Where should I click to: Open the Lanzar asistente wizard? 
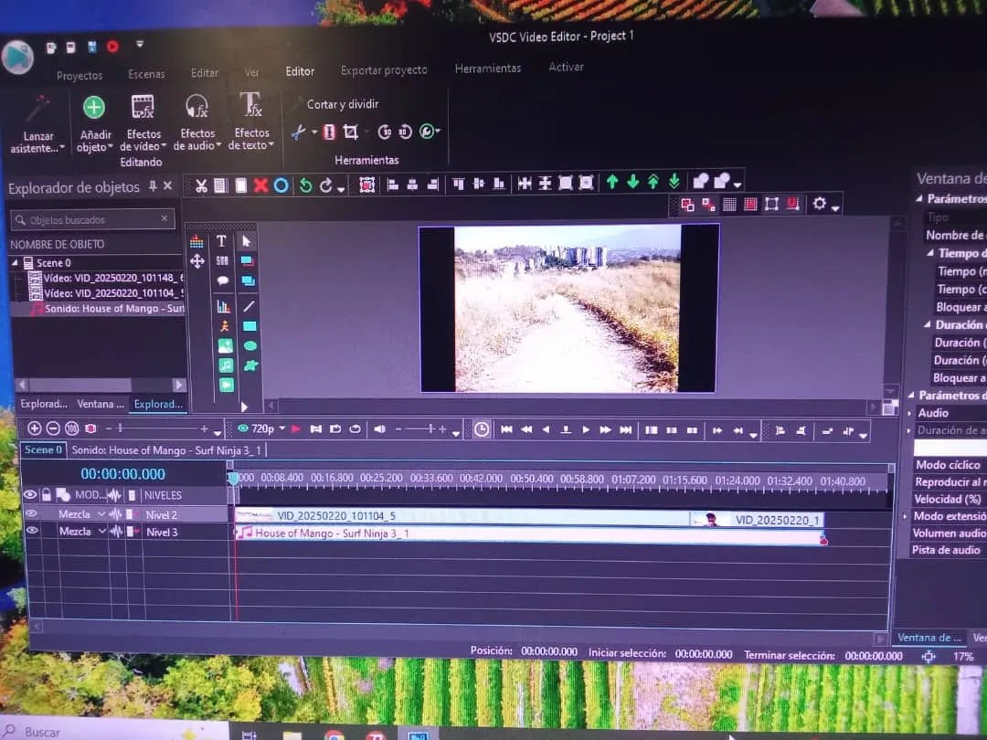coord(37,126)
